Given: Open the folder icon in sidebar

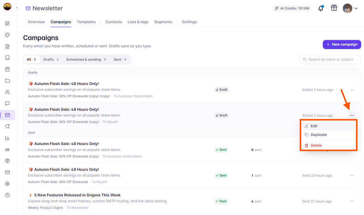Looking at the screenshot, I should [x=8, y=80].
